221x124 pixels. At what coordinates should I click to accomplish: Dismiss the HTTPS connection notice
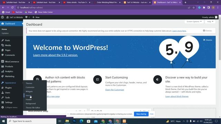click(x=207, y=31)
